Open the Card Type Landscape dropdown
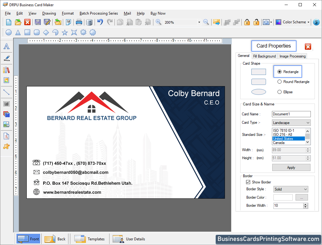Screen dimensions: 322x245 point(291,123)
